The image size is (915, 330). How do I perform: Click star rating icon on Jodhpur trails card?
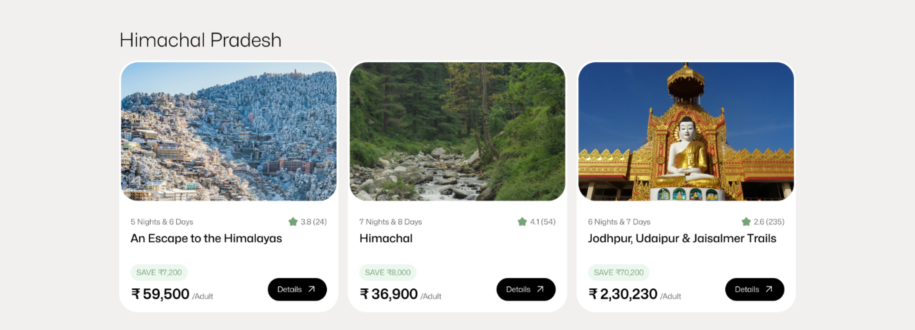click(746, 222)
